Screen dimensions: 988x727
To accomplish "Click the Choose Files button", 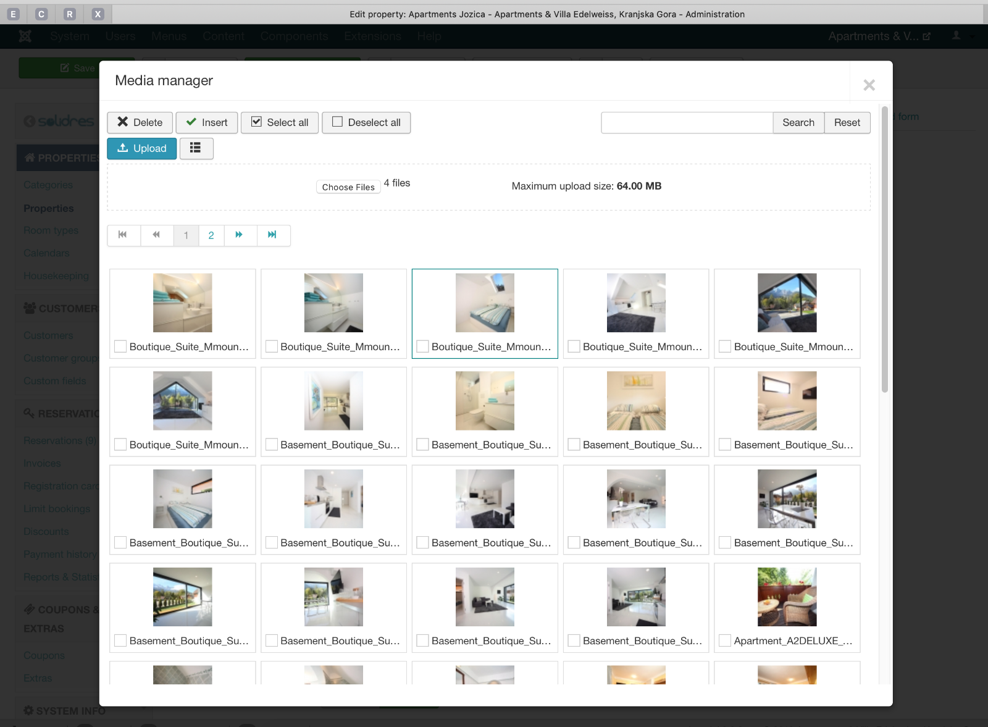I will coord(348,187).
